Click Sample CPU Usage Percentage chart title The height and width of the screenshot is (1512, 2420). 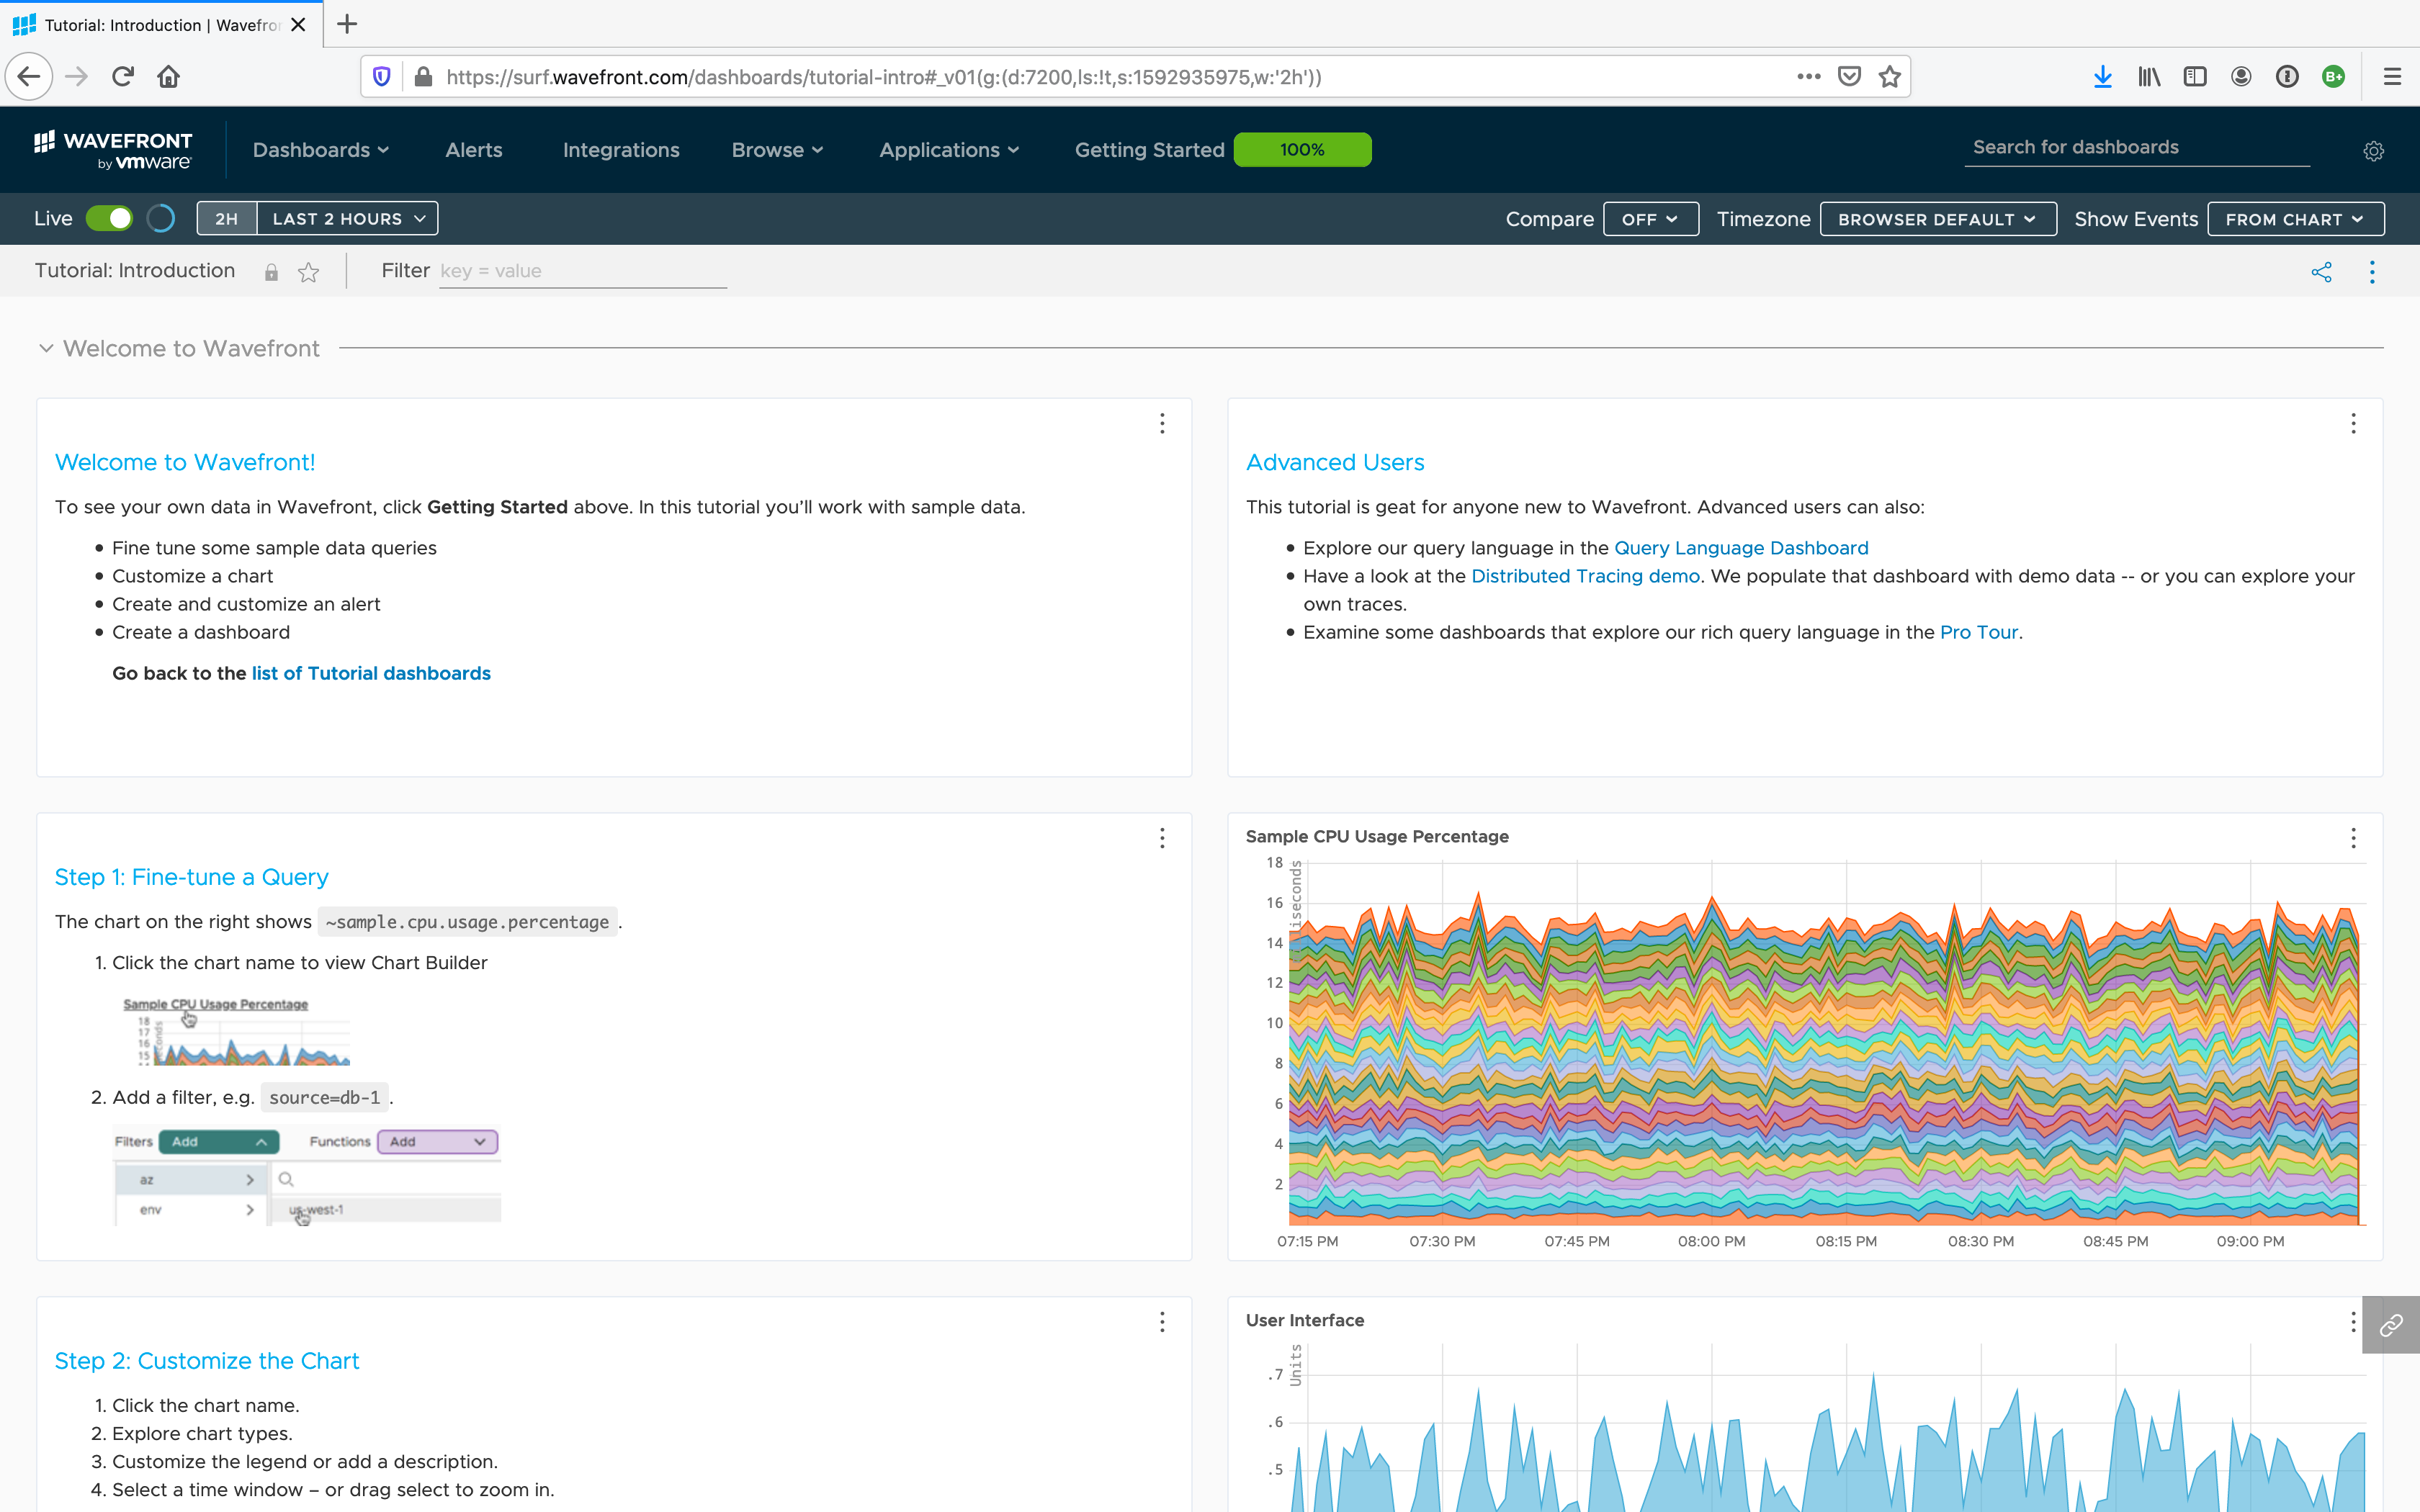(x=1377, y=836)
